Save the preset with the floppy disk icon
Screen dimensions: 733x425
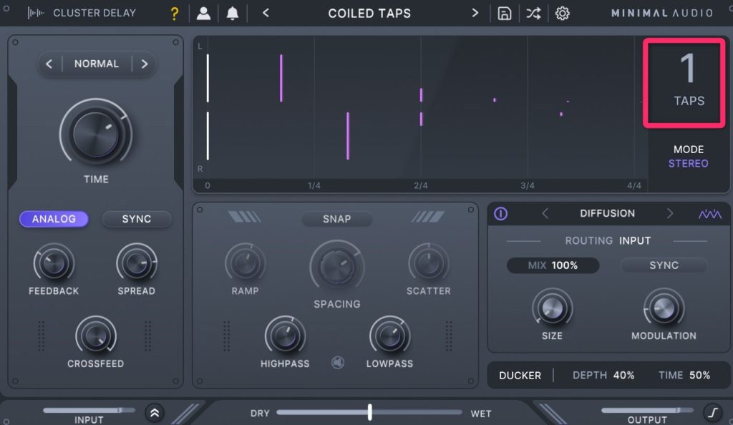[x=505, y=14]
